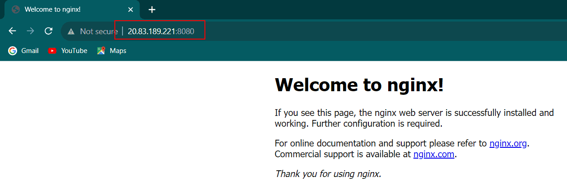This screenshot has width=567, height=186.
Task: Select the Welcome to nginx! tab title
Action: 53,9
